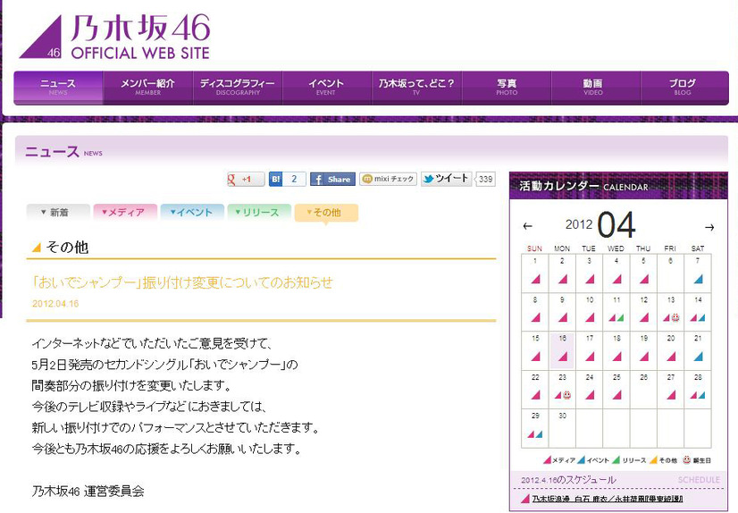This screenshot has height=513, width=738.
Task: Click green release marker on April 11
Action: (620, 317)
